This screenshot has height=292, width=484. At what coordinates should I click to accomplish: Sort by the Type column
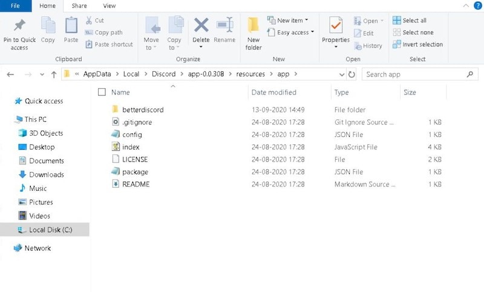[341, 92]
